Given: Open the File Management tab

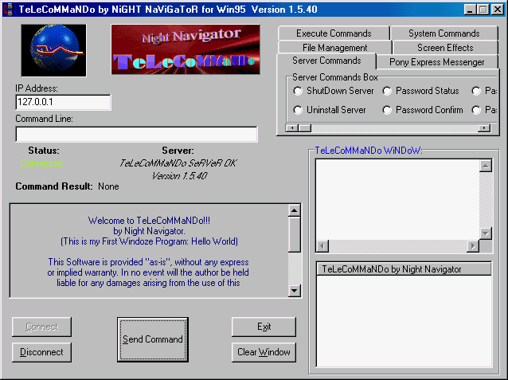Looking at the screenshot, I should pyautogui.click(x=334, y=48).
